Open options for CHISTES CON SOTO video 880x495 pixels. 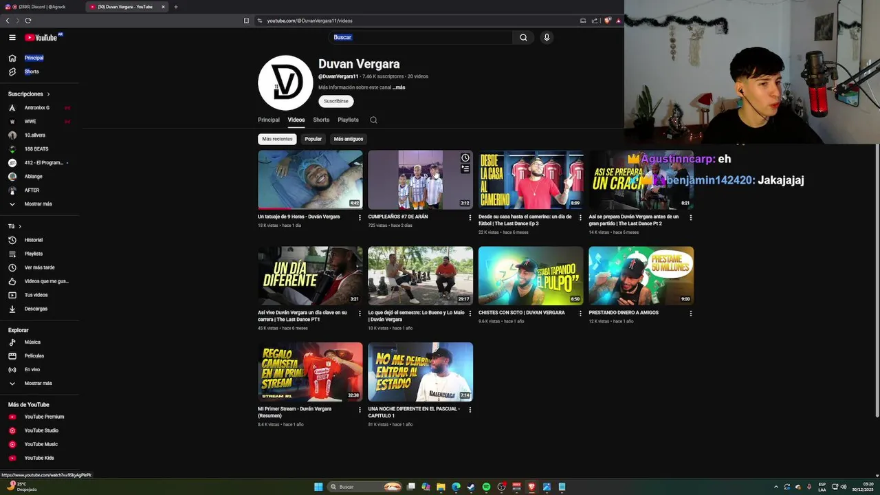point(580,313)
